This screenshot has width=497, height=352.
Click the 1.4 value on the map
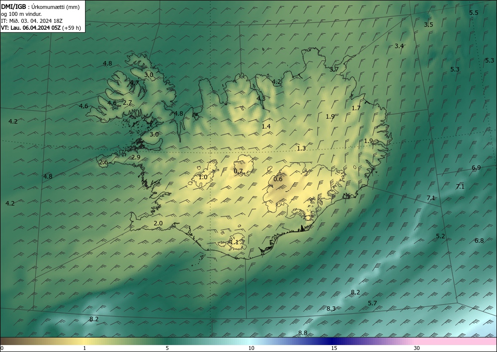pos(266,126)
